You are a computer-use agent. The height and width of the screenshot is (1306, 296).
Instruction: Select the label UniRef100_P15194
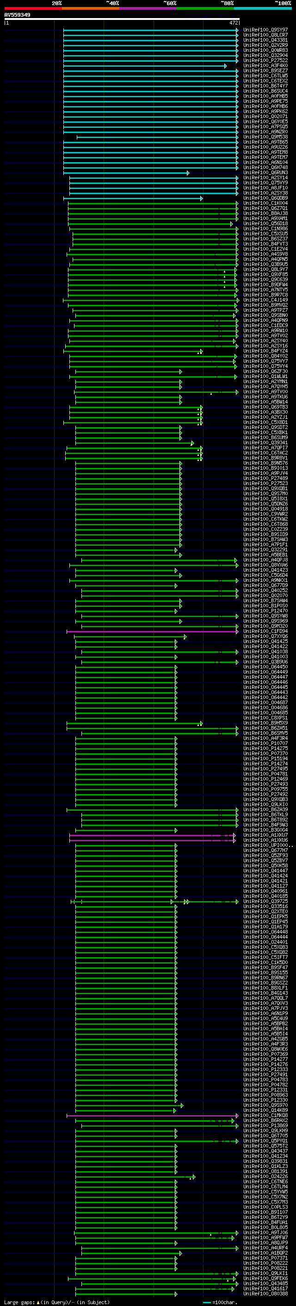265,759
